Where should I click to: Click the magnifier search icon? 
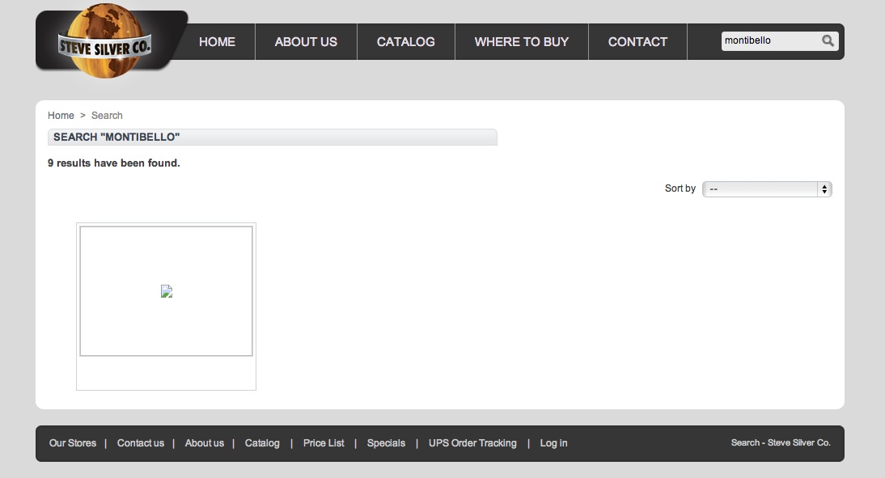pyautogui.click(x=828, y=40)
